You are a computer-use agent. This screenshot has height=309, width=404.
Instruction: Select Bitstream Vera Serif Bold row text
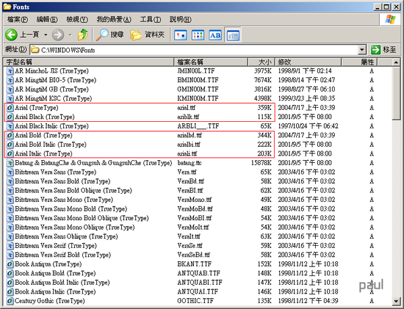coord(63,255)
